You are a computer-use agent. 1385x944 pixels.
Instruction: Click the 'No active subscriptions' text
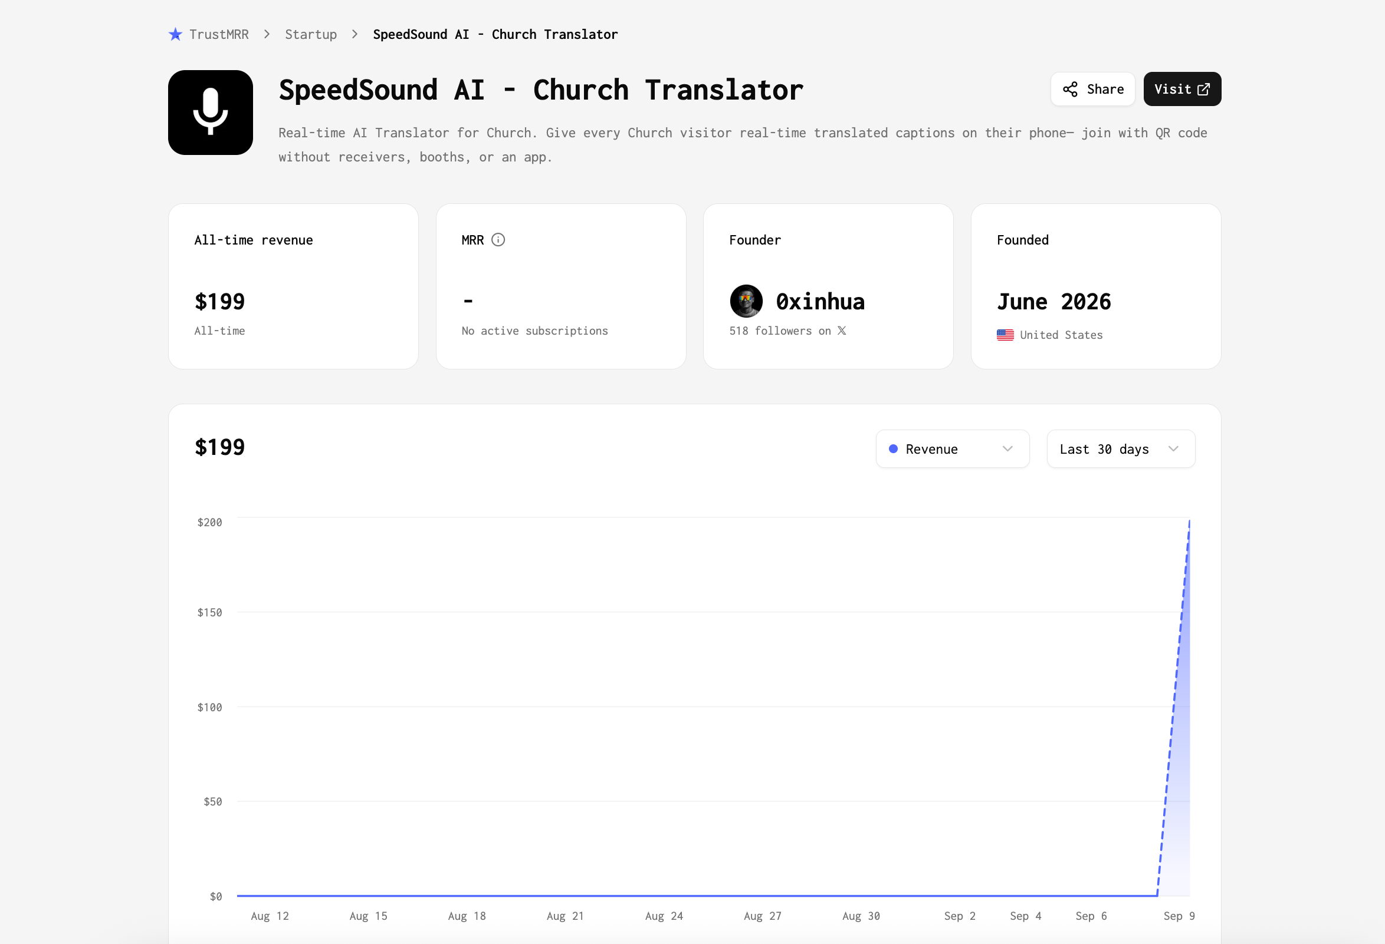534,331
